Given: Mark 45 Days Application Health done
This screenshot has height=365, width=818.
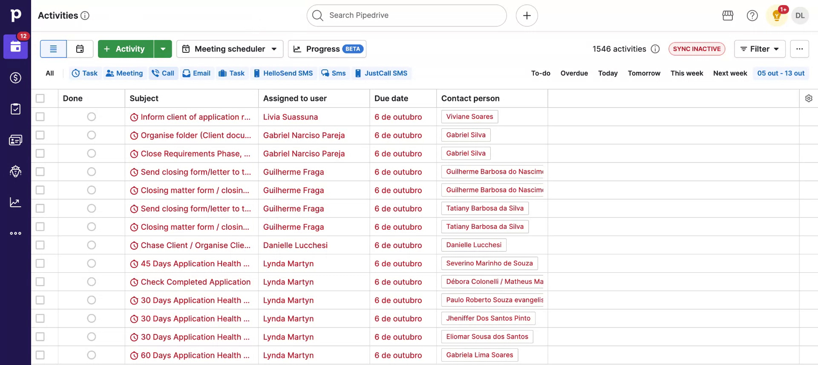Looking at the screenshot, I should 91,263.
